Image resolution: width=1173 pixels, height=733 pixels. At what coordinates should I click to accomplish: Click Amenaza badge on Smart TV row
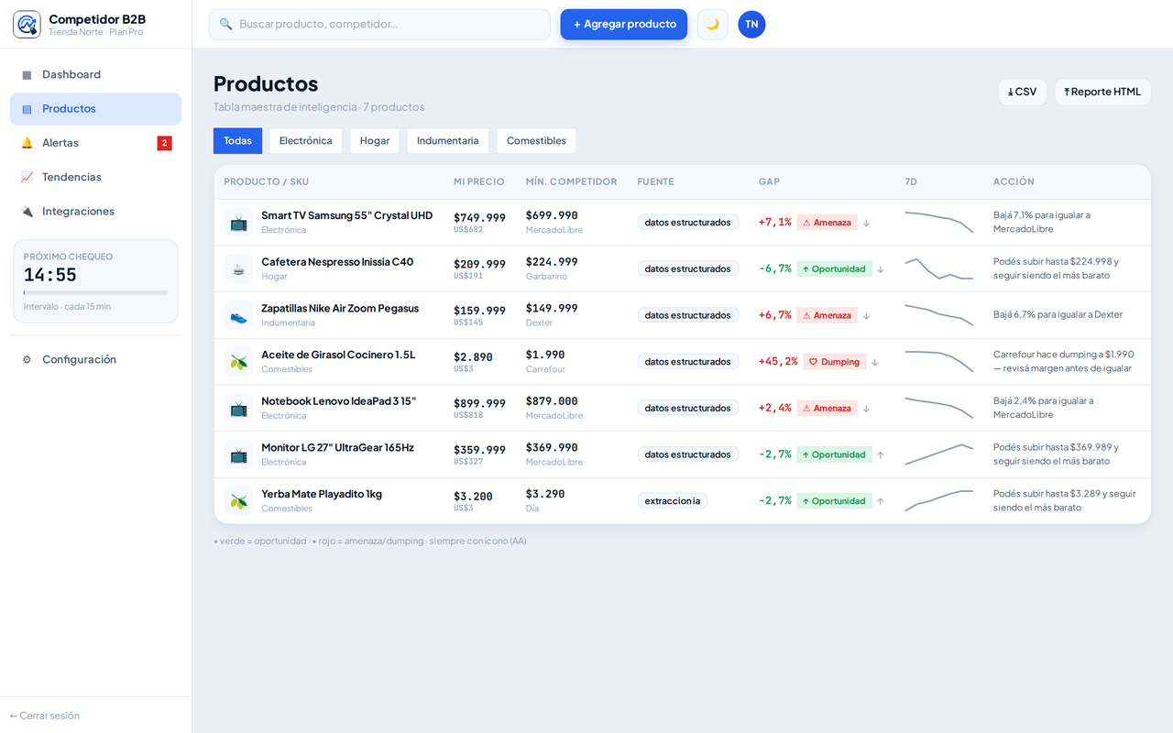pyautogui.click(x=827, y=223)
